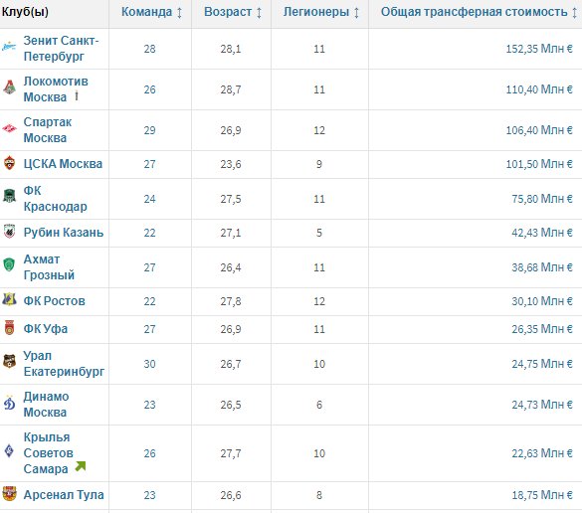Click Krasnodar's squad size value 24
Screen dimensions: 582x513
[x=149, y=199]
